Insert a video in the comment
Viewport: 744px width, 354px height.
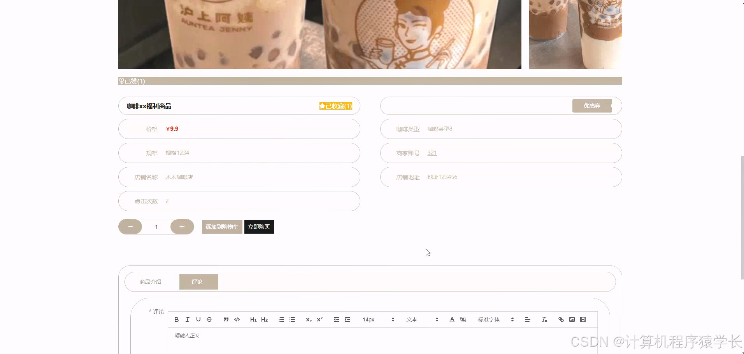(x=583, y=319)
